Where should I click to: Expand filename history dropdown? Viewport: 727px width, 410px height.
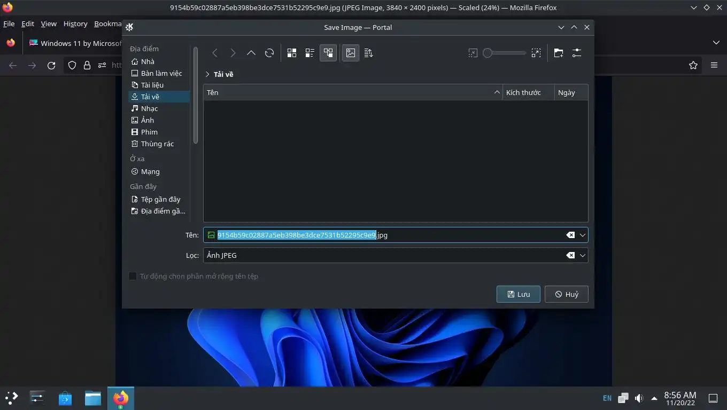pos(583,235)
